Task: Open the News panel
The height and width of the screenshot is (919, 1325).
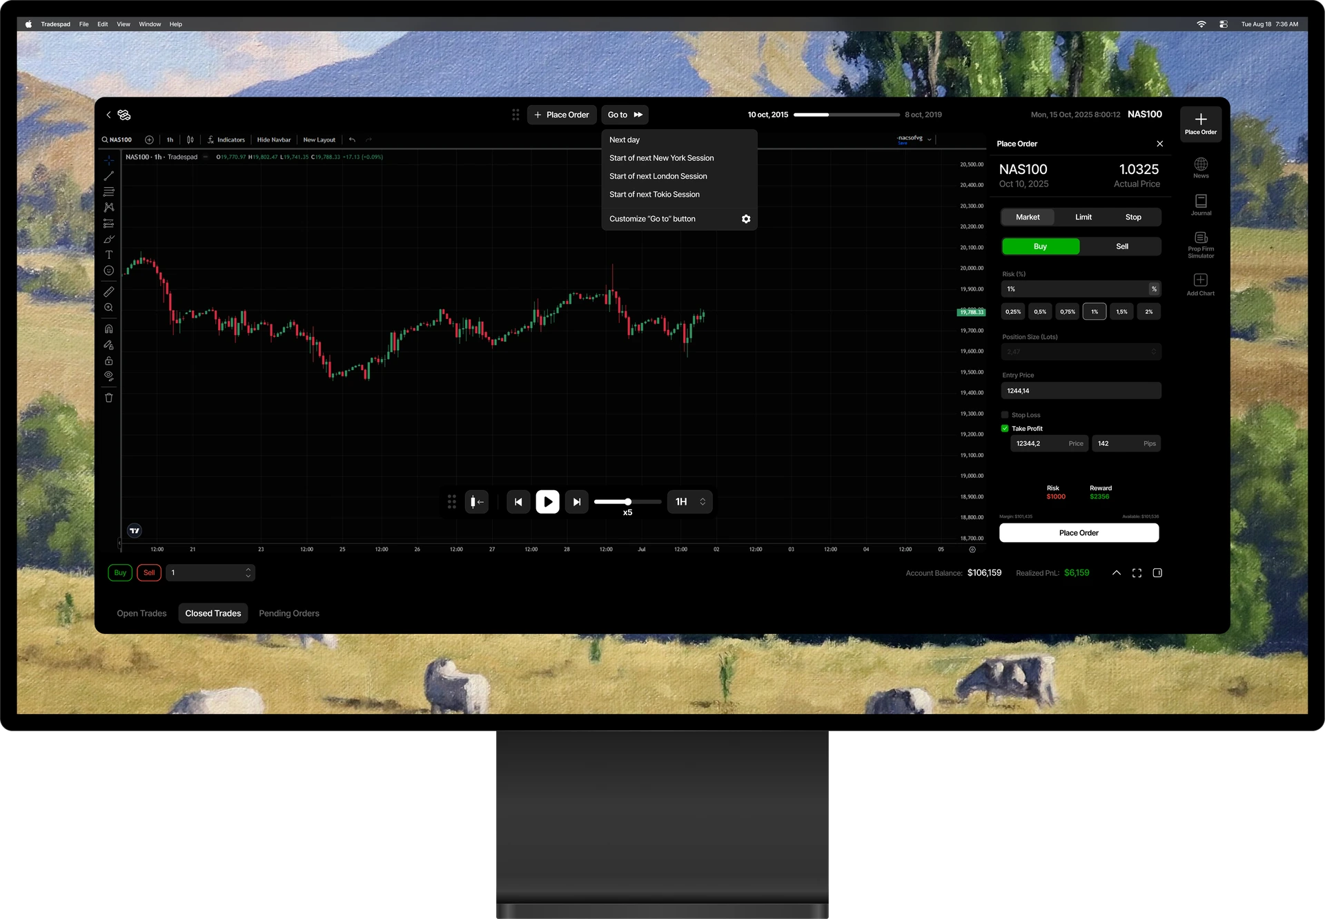Action: (x=1201, y=168)
